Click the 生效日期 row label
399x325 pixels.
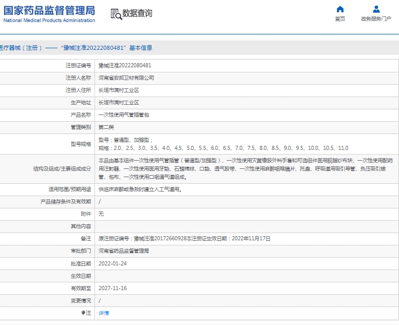point(81,276)
